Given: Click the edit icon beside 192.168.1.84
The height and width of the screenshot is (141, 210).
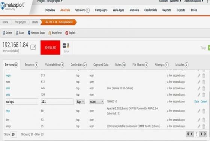Looking at the screenshot, I should 33,47.
